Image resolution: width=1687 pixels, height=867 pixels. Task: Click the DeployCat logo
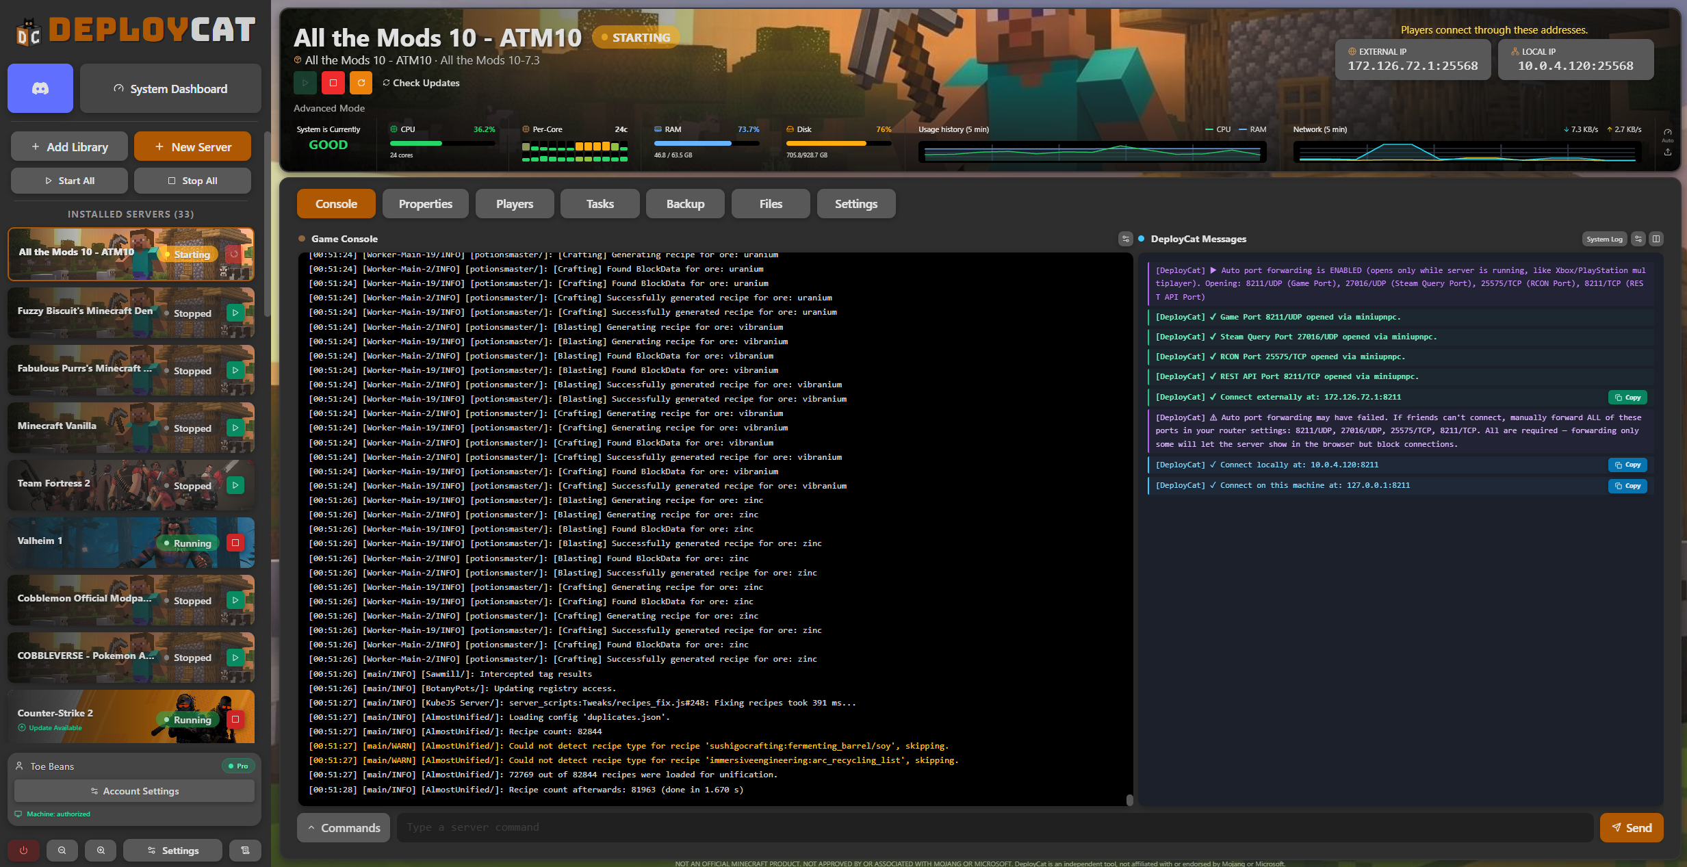coord(136,31)
